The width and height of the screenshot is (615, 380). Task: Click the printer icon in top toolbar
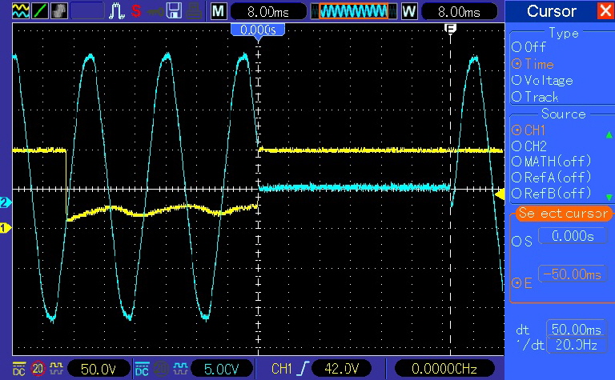pyautogui.click(x=192, y=11)
